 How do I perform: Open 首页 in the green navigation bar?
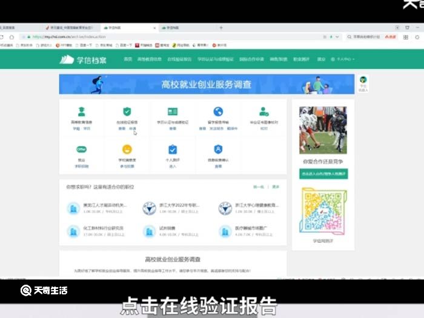pyautogui.click(x=128, y=59)
